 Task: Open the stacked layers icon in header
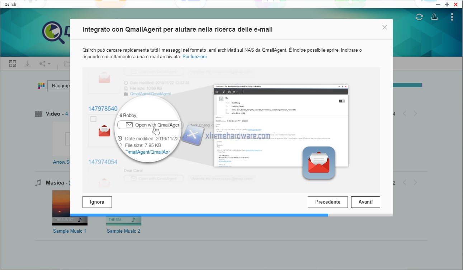434,17
